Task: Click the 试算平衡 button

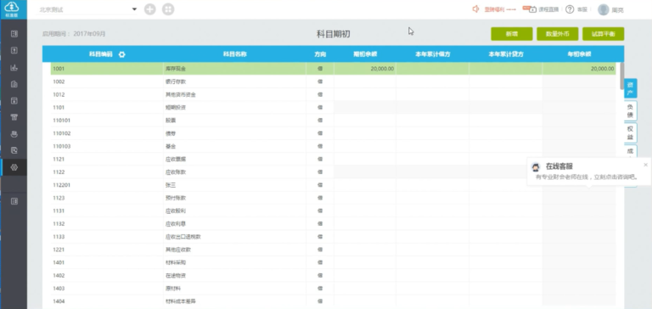Action: (604, 34)
